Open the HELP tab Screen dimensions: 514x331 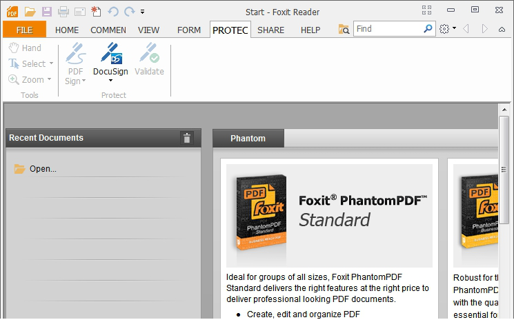click(x=310, y=30)
